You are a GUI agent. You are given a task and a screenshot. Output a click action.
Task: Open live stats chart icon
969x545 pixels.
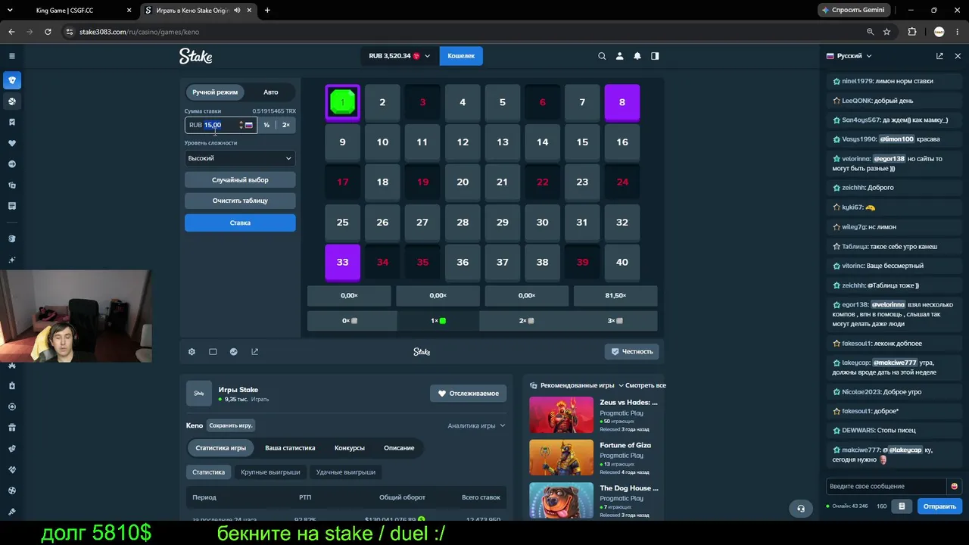pyautogui.click(x=234, y=351)
